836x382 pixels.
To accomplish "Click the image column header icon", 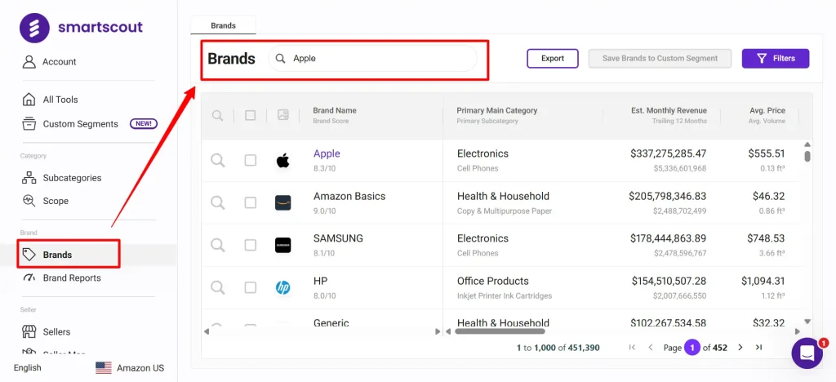I will coord(283,115).
